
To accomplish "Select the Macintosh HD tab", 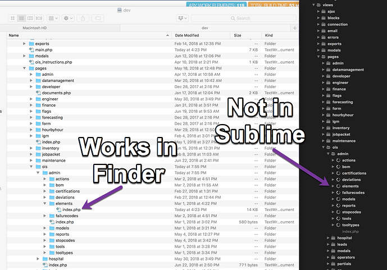I will click(x=35, y=28).
